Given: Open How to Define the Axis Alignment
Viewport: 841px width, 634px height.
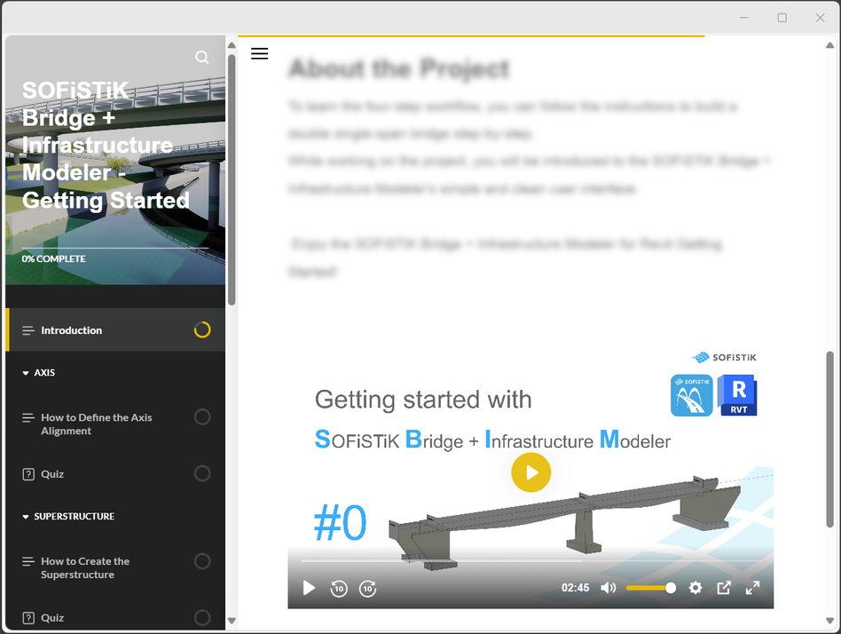Looking at the screenshot, I should (115, 424).
